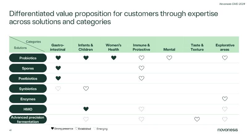Click the novonesis logo
247x139 pixels.
coord(228,130)
